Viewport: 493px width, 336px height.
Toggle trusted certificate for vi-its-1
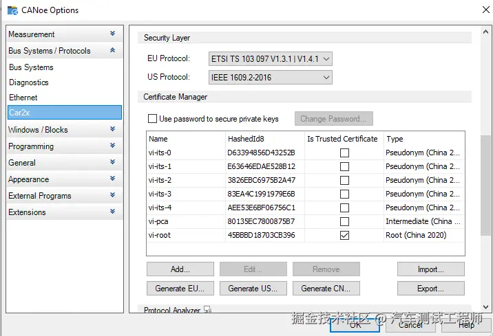point(344,166)
